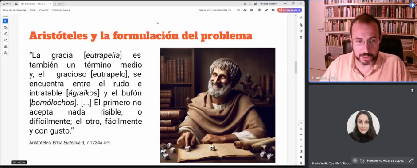
Task: Click the upload to cloud icon
Action: click(x=245, y=10)
